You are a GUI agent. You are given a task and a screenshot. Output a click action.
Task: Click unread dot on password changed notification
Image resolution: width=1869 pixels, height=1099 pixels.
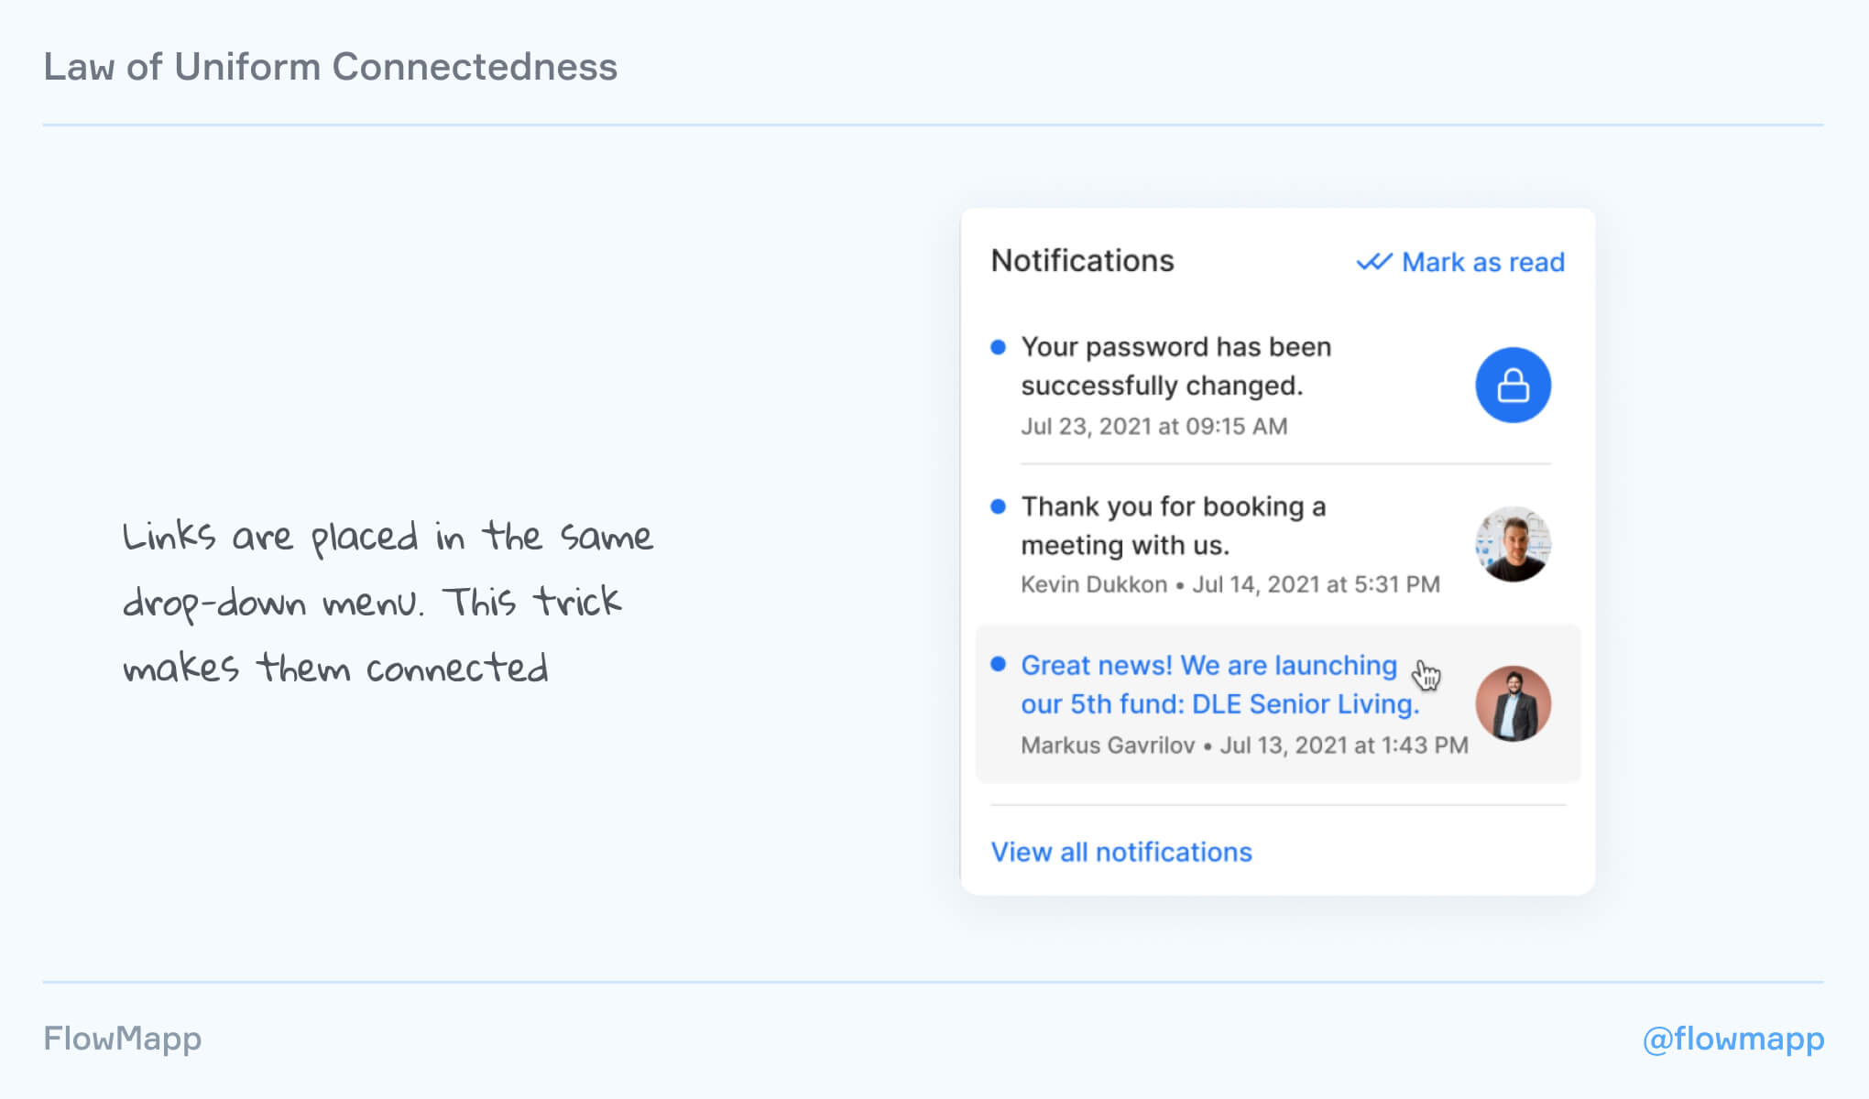point(999,347)
